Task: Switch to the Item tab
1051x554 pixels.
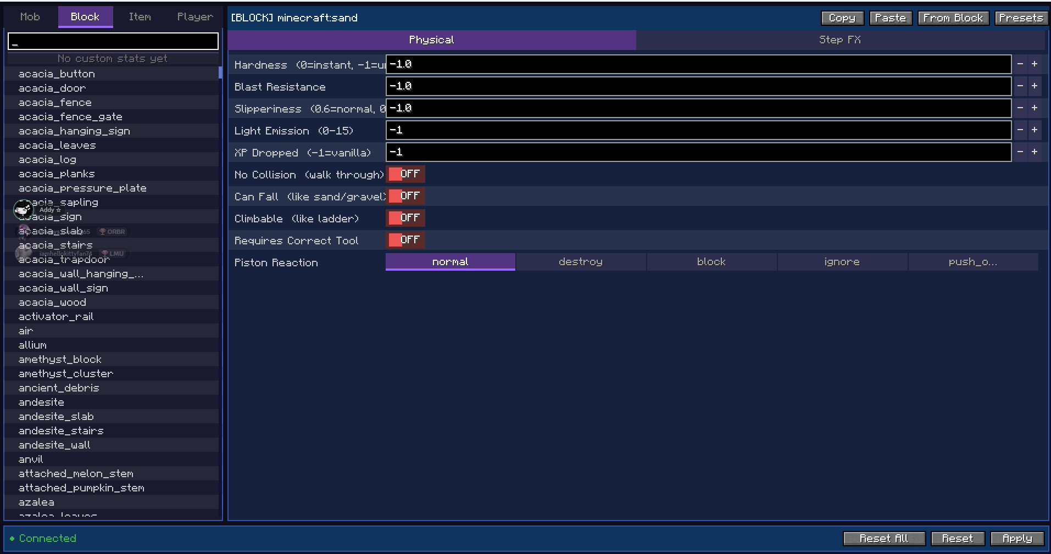Action: coord(140,17)
